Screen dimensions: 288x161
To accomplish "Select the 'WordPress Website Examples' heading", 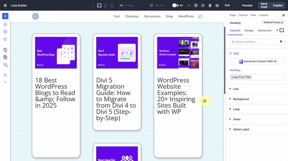I will click(x=176, y=96).
